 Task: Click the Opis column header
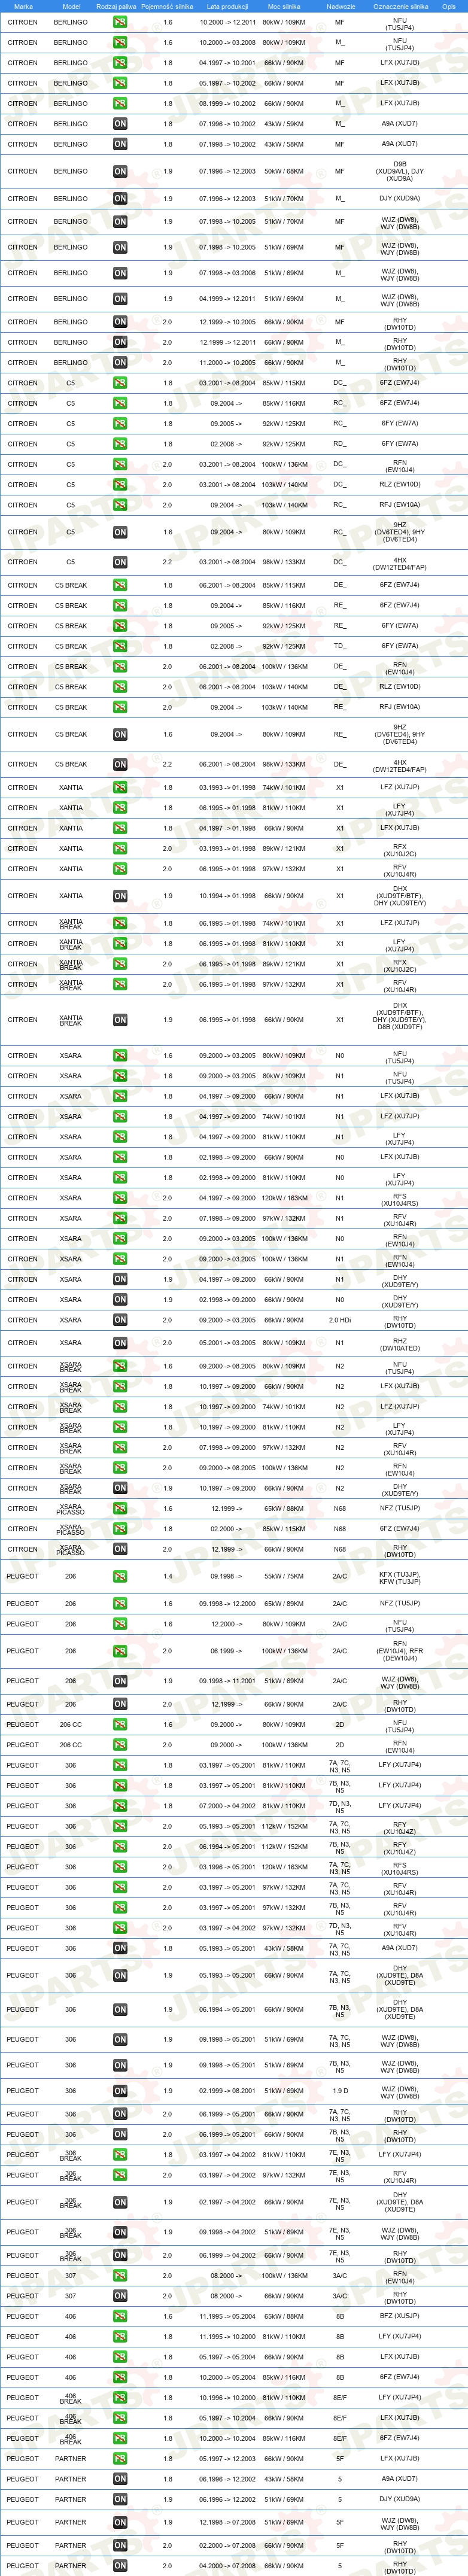pyautogui.click(x=449, y=6)
